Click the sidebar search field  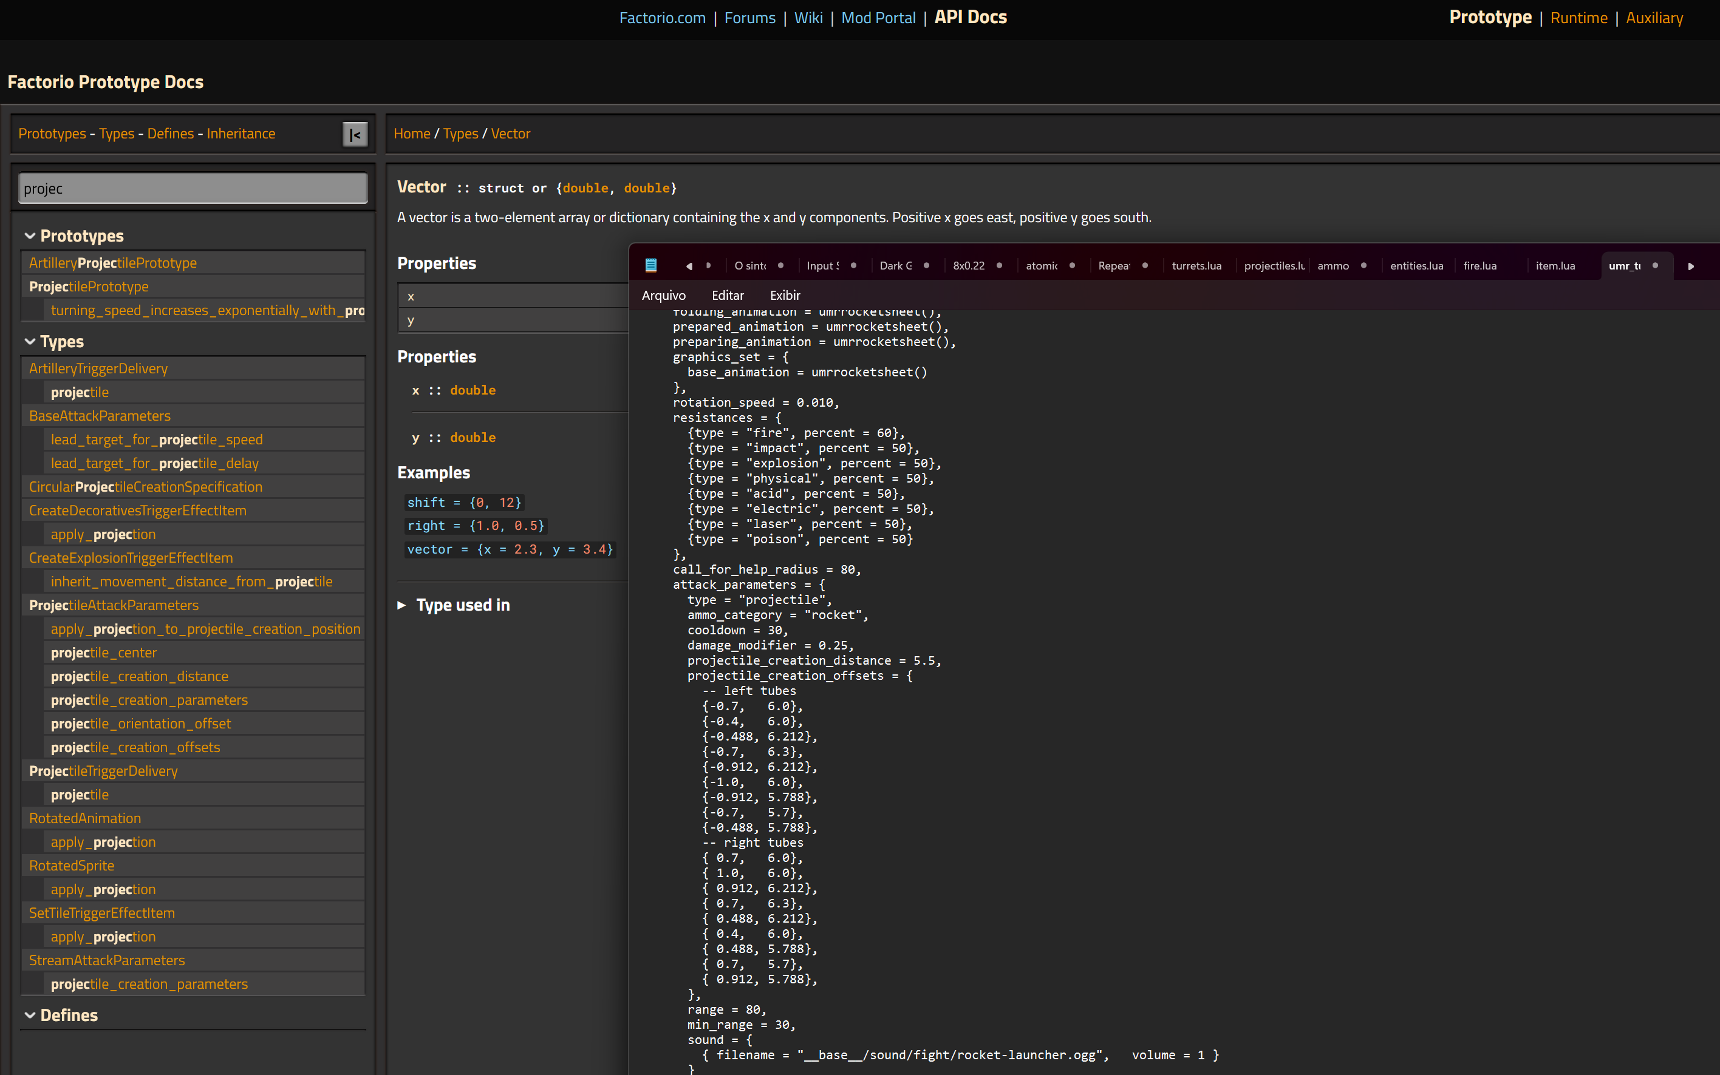(193, 188)
